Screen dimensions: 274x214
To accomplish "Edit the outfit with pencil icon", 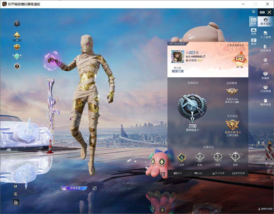I will [94, 188].
